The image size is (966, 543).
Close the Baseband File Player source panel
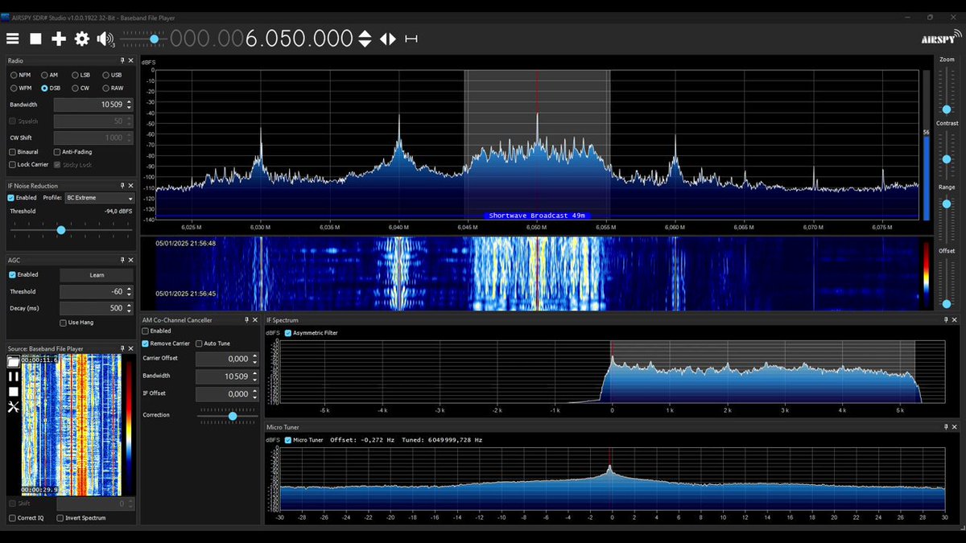coord(130,348)
